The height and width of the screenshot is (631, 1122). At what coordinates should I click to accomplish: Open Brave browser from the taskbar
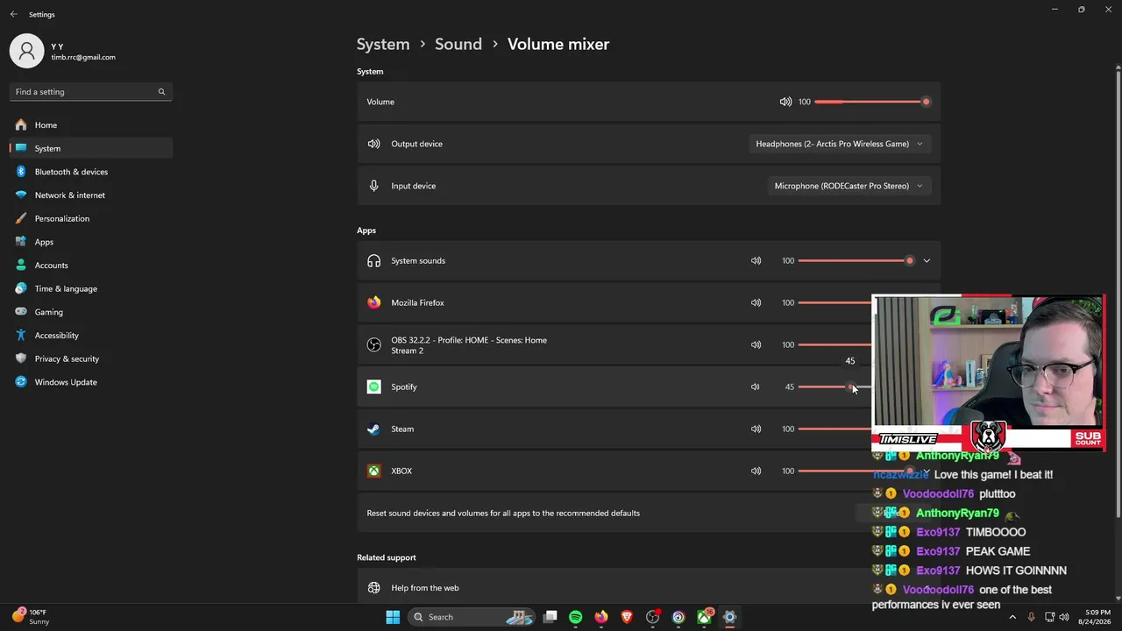(x=627, y=617)
